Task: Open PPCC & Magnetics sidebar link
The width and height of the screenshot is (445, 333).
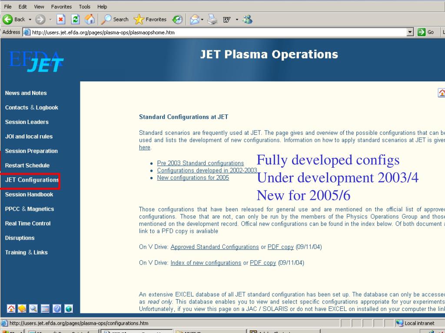Action: point(30,209)
